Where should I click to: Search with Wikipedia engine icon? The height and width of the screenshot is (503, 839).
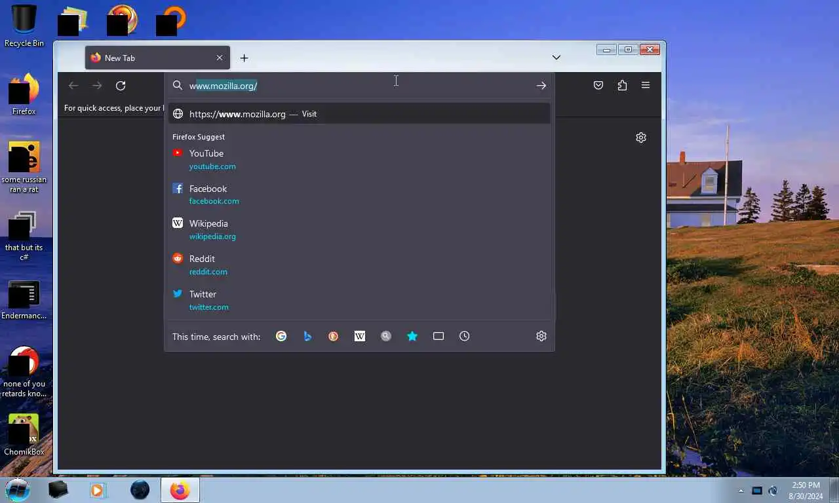[360, 336]
